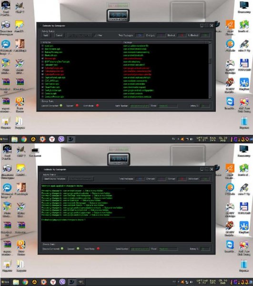This screenshot has width=253, height=286.
Task: Check the box for Bluetooth.apk
Action: tap(43, 55)
